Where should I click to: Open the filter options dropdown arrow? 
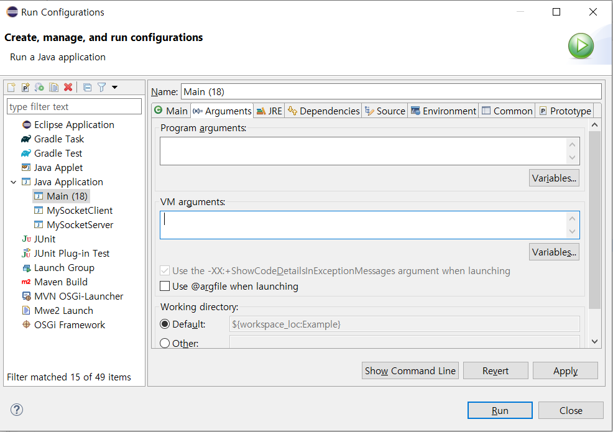(x=114, y=87)
